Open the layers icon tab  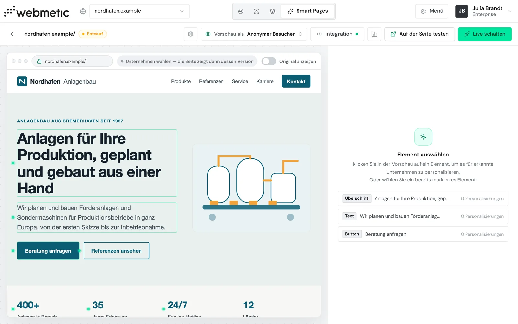click(x=272, y=11)
